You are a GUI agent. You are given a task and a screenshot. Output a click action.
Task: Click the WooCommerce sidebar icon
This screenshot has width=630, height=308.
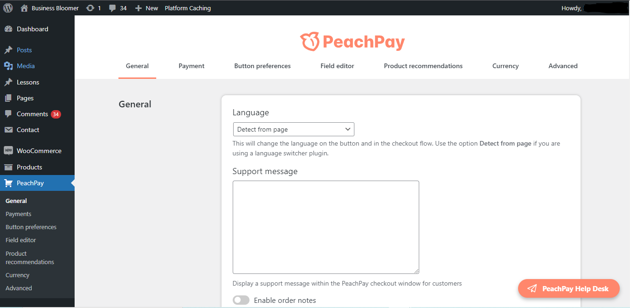pos(8,151)
